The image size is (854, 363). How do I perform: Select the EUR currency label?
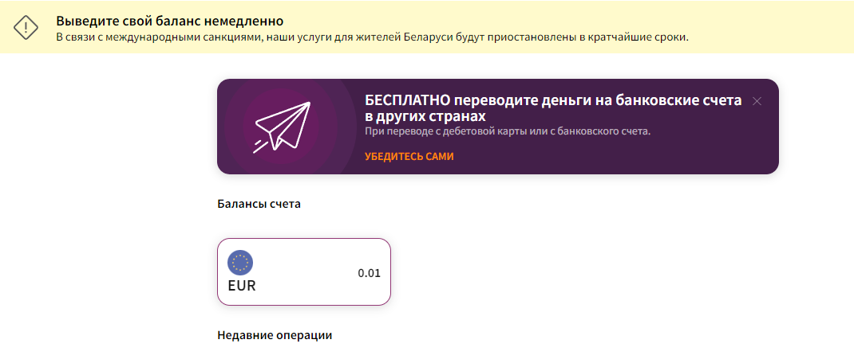(242, 286)
